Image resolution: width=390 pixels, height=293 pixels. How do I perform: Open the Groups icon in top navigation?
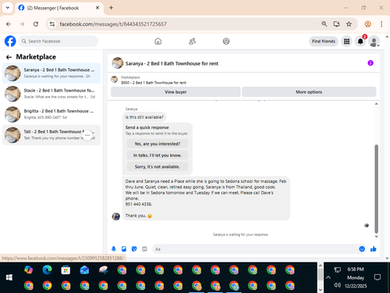[x=226, y=41]
